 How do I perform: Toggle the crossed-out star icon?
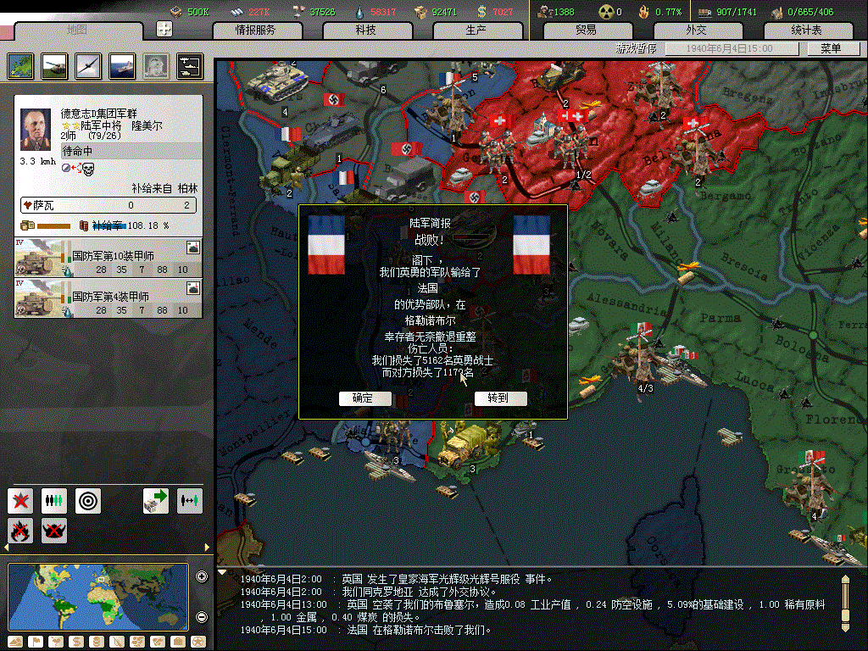(x=20, y=501)
